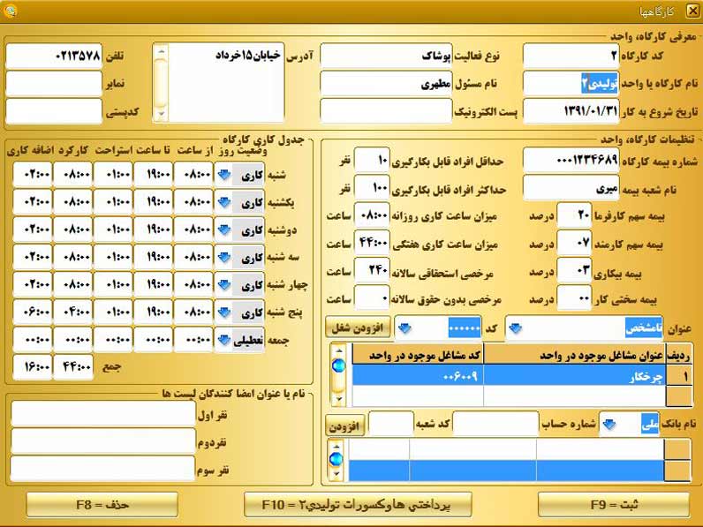The width and height of the screenshot is (703, 527).
Task: Open day status dropdown for پنج شنبه
Action: tap(223, 312)
